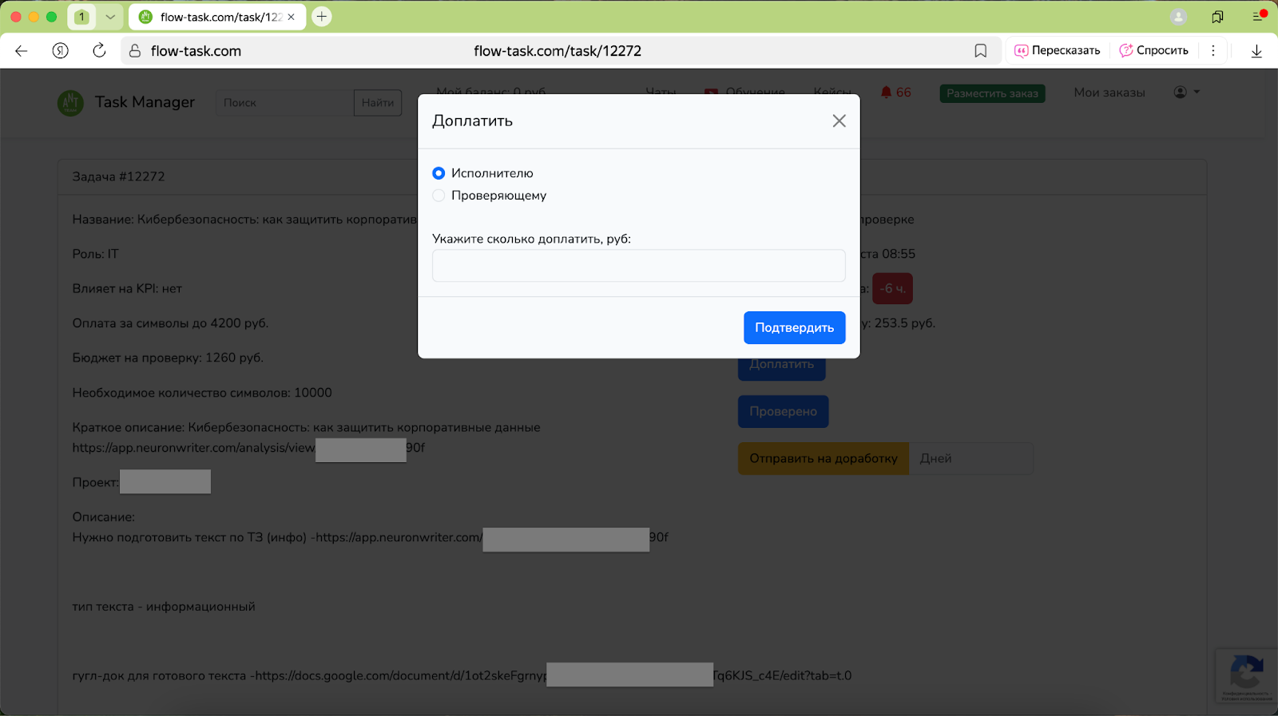Select the Исполнителю radio option

439,173
